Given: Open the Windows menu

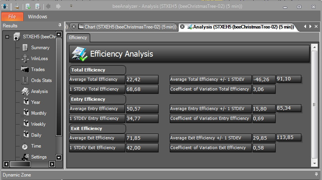Looking at the screenshot, I should tap(37, 17).
